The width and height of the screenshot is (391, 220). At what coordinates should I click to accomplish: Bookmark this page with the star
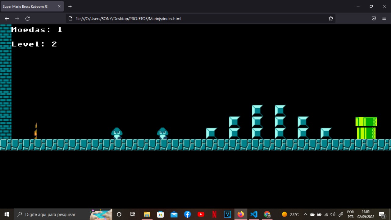click(x=331, y=19)
